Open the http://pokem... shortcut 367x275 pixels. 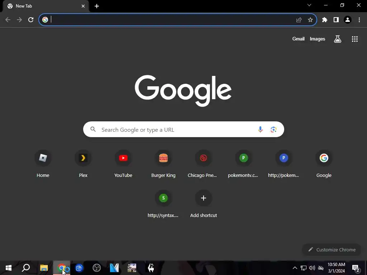point(283,164)
